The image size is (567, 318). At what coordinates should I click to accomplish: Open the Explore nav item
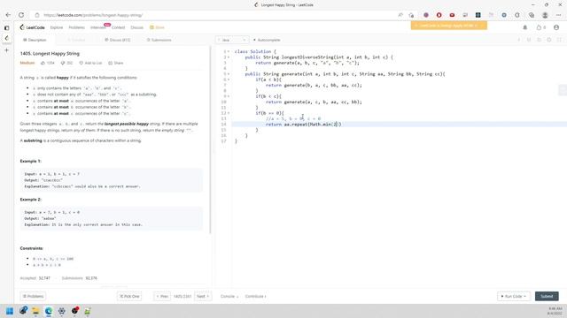point(57,27)
